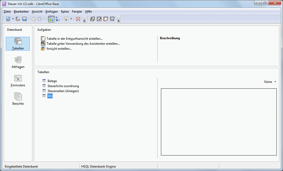This screenshot has height=171, width=283.
Task: Click the Open file toolbar icon
Action: click(18, 19)
